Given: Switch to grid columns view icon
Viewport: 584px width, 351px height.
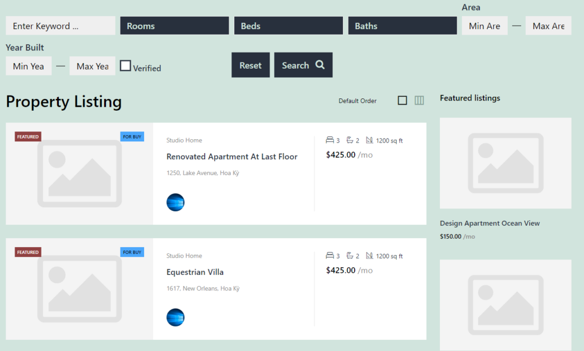Looking at the screenshot, I should pyautogui.click(x=419, y=101).
